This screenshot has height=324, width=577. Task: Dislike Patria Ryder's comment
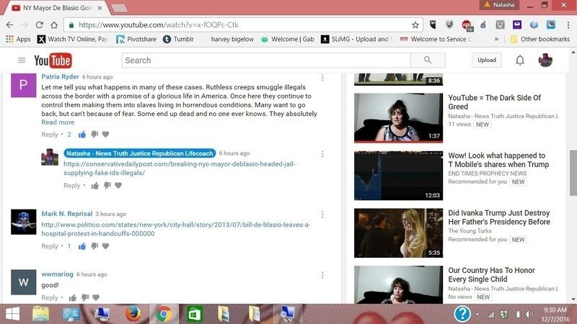click(94, 135)
